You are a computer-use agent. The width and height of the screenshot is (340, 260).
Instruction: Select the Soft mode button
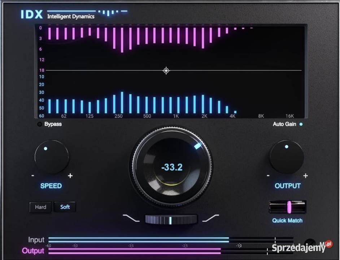[x=65, y=207]
